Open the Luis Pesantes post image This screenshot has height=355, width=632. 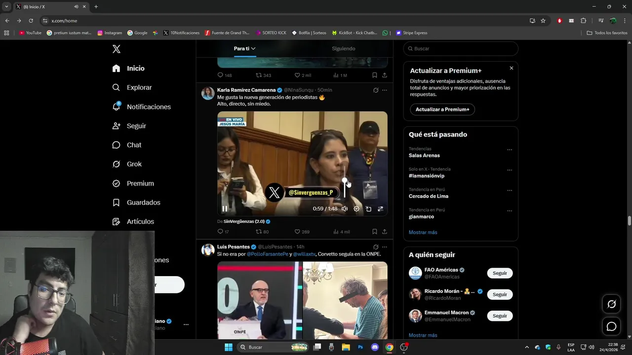pos(302,300)
